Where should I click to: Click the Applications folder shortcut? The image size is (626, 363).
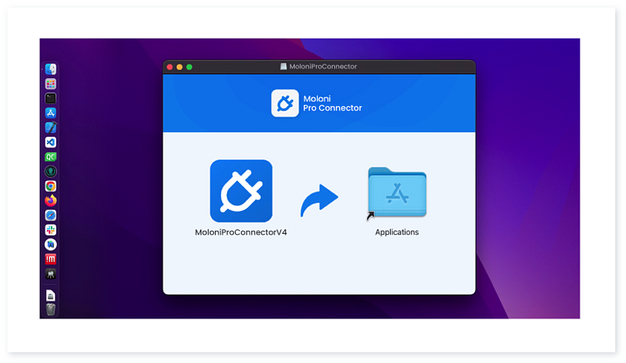(x=397, y=193)
